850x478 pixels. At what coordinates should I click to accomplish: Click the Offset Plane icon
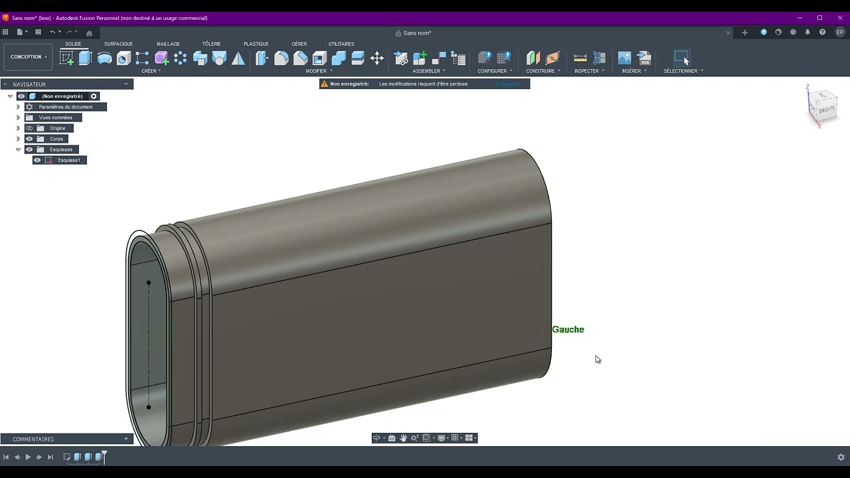tap(533, 58)
